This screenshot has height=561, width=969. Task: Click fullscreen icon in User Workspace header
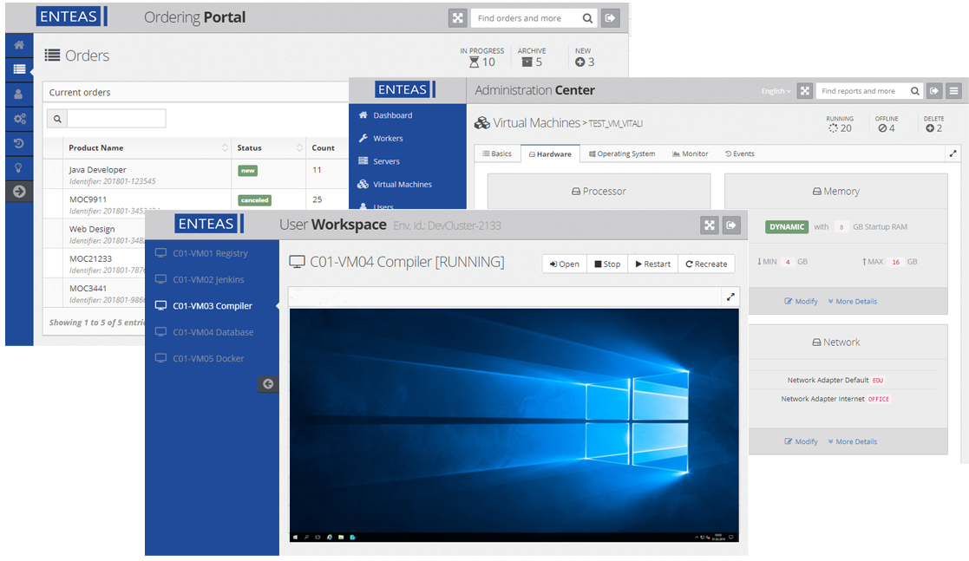(710, 225)
